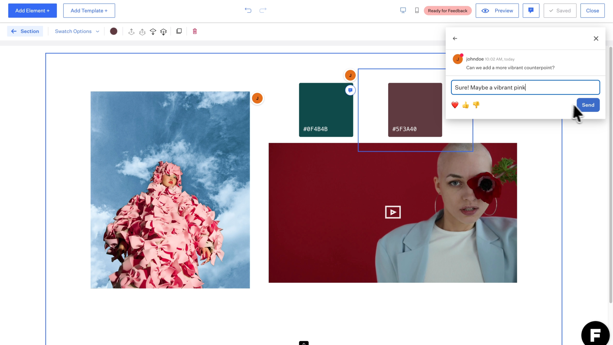
Task: Click johndoe avatar pin above teal swatch
Action: (350, 75)
